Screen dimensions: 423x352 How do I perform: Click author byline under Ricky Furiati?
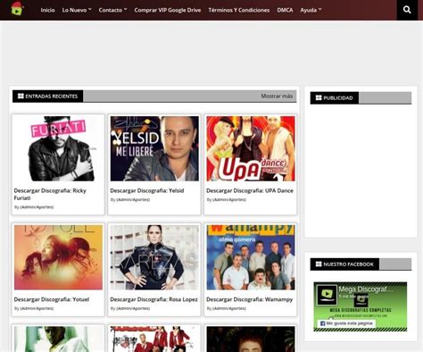[x=34, y=207]
